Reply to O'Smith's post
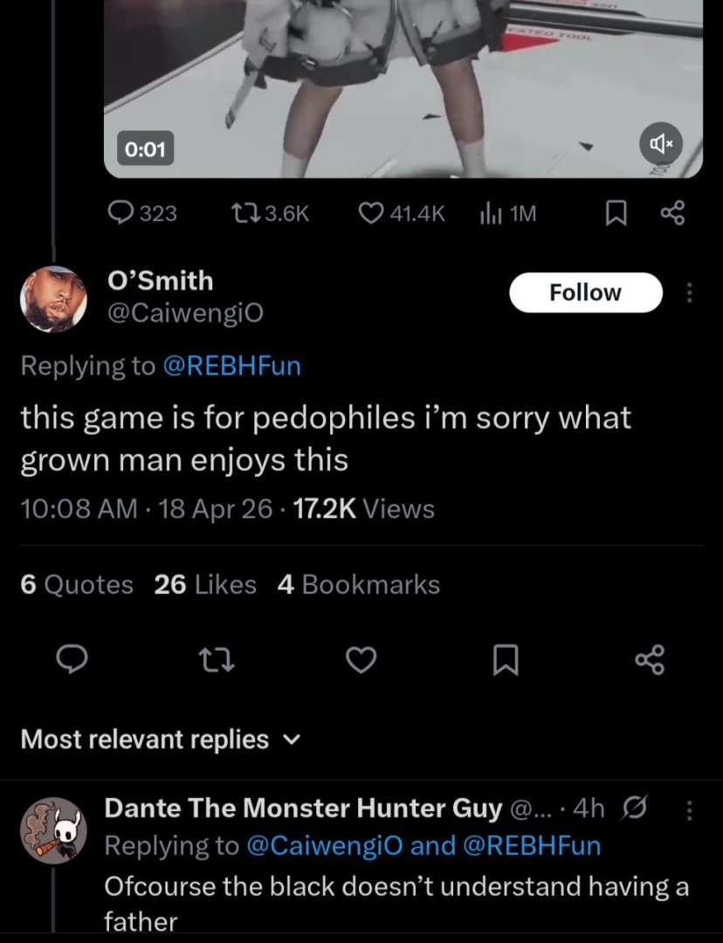Viewport: 723px width, 943px height. pos(72,663)
